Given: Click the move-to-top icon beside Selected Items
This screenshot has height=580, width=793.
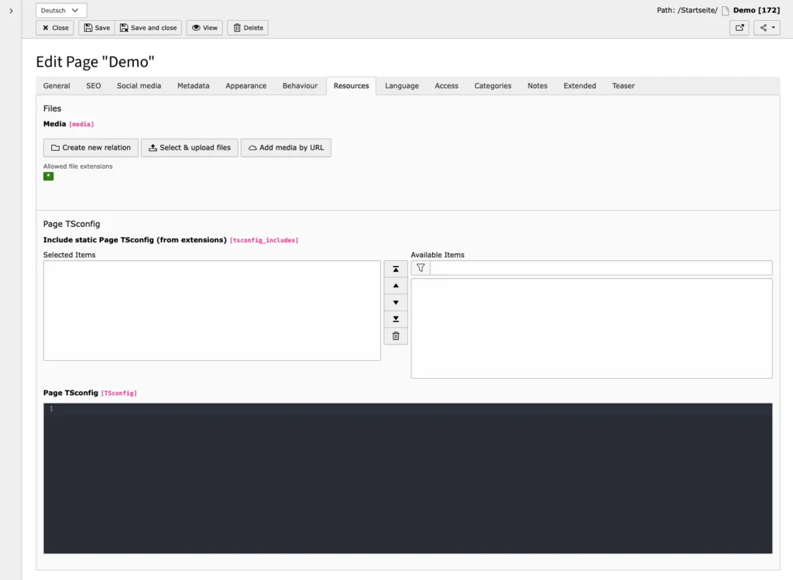Looking at the screenshot, I should coord(396,268).
